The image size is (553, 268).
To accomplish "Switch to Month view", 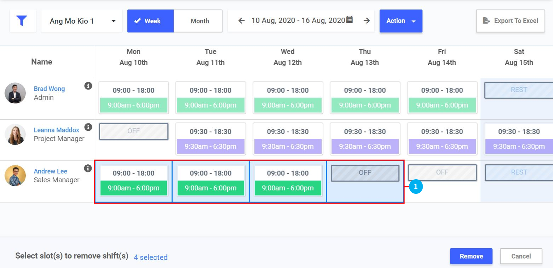I will click(199, 21).
